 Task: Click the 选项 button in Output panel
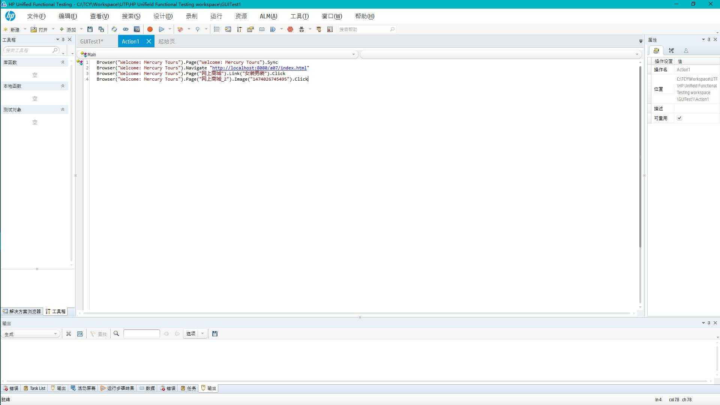click(x=191, y=334)
